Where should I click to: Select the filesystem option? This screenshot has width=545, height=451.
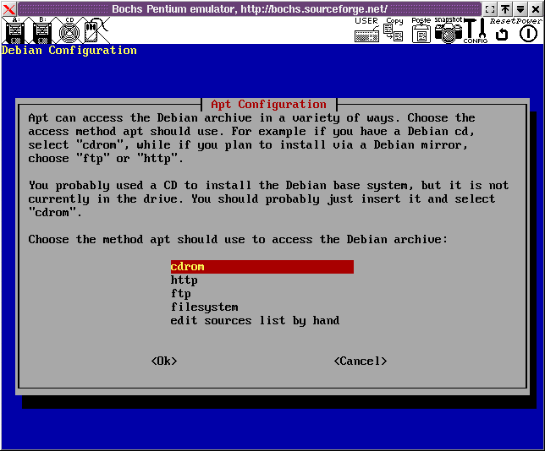coord(204,307)
